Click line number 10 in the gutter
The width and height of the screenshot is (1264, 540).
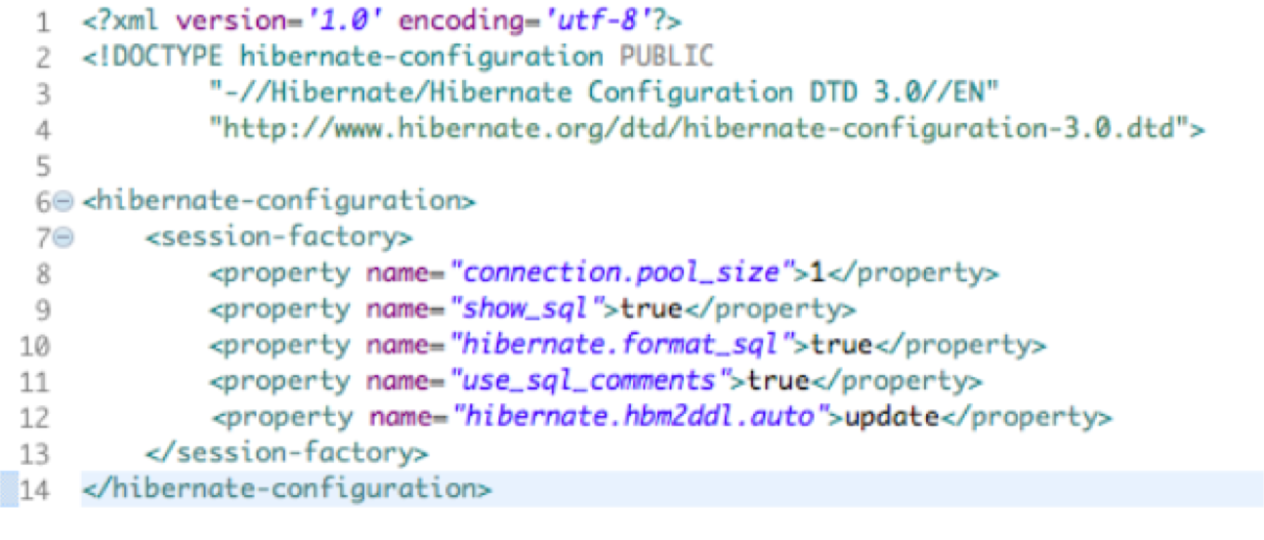tap(35, 345)
